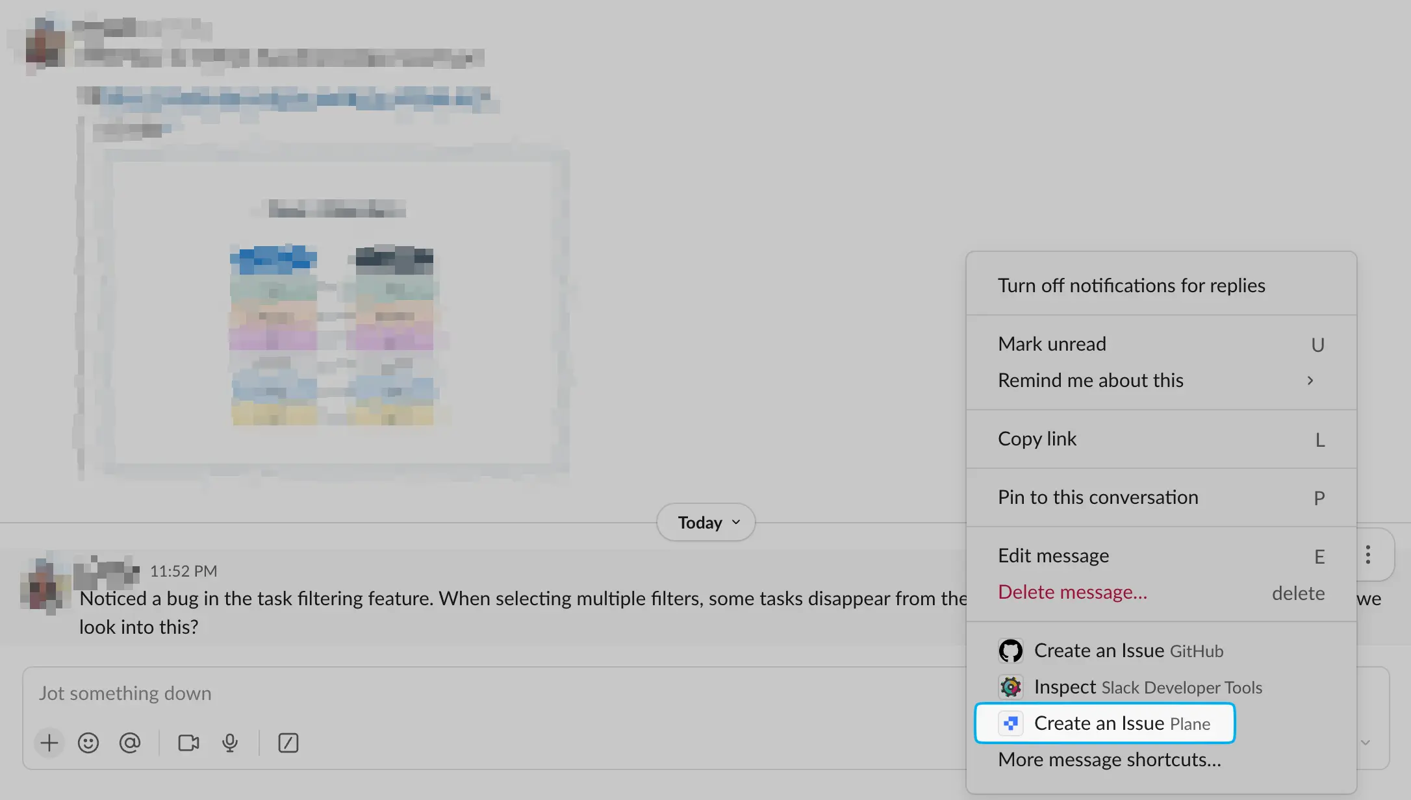Click the mention icon in message bar

tap(129, 742)
